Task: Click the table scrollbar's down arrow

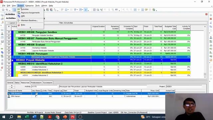Action: pyautogui.click(x=205, y=77)
